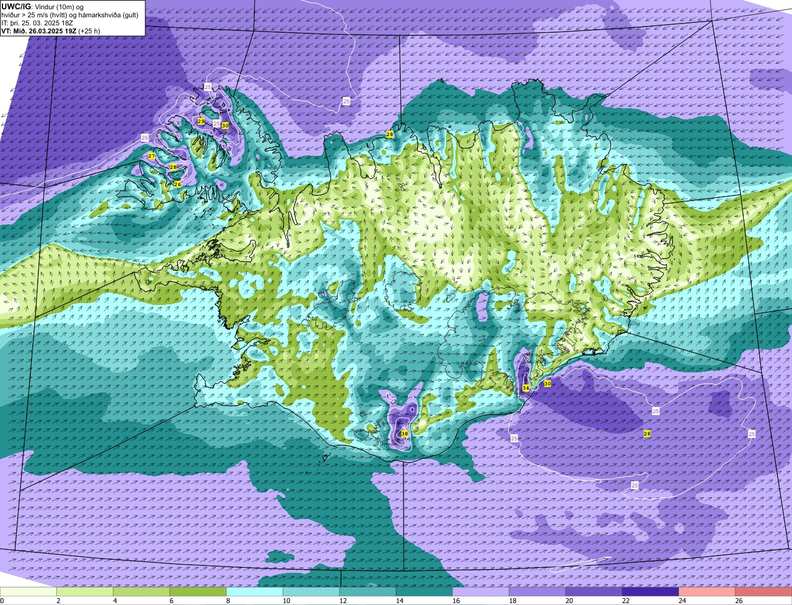Choose the 10–12 m/s pale teal swatch
The width and height of the screenshot is (792, 605).
point(311,591)
